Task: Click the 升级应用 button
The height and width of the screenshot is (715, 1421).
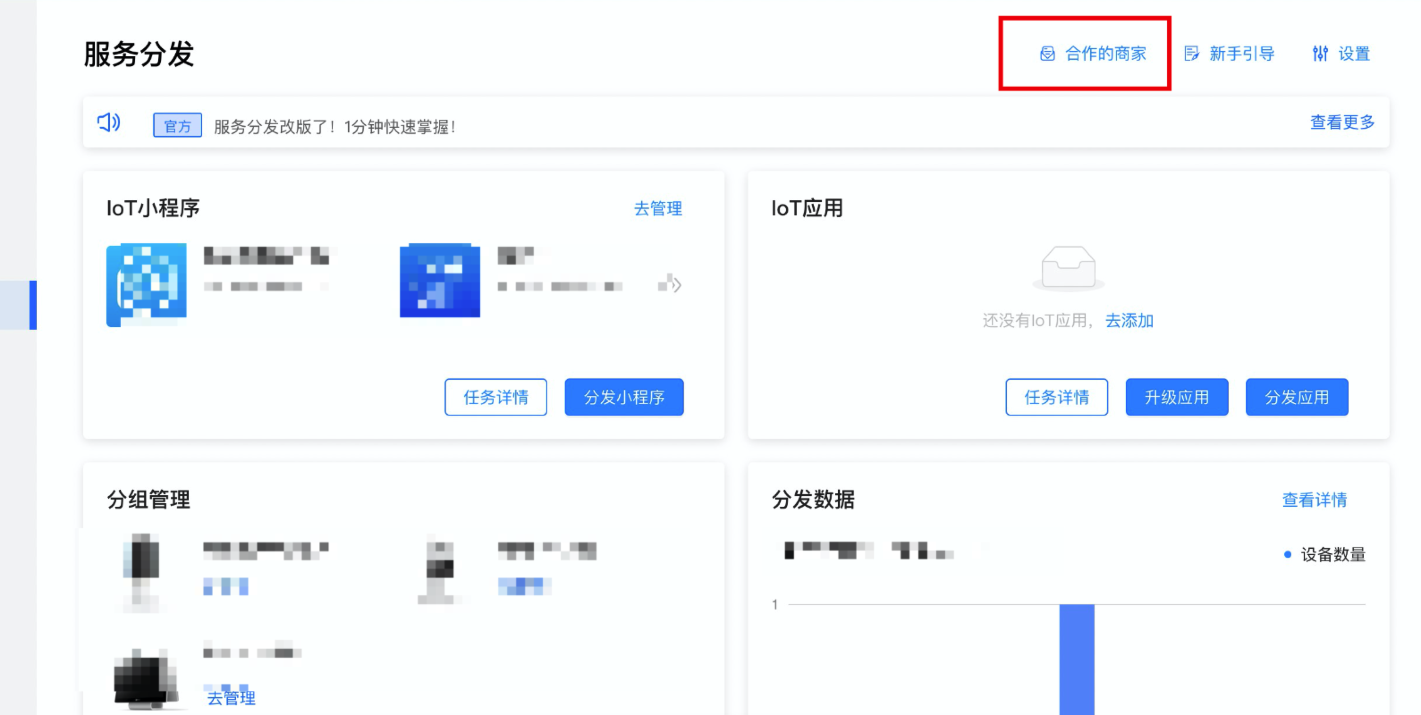Action: 1176,397
